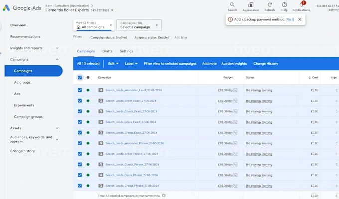Click the Campaign status: Enabled filter chip
Screen dimensions: 339x199
click(x=109, y=37)
